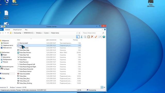
Task: Select the Pulse_Glass_Busy file name
Action: point(24,79)
